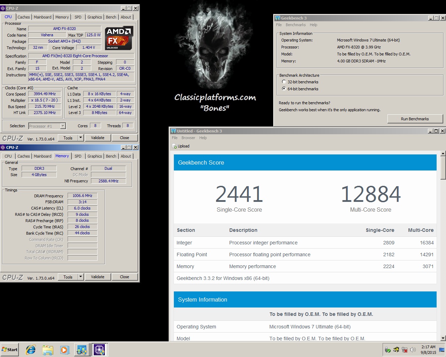Click Close button in CPU-Z Memory window
The image size is (446, 357).
click(124, 277)
